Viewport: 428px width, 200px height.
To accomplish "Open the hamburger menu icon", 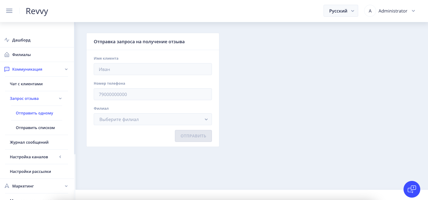I will [9, 11].
